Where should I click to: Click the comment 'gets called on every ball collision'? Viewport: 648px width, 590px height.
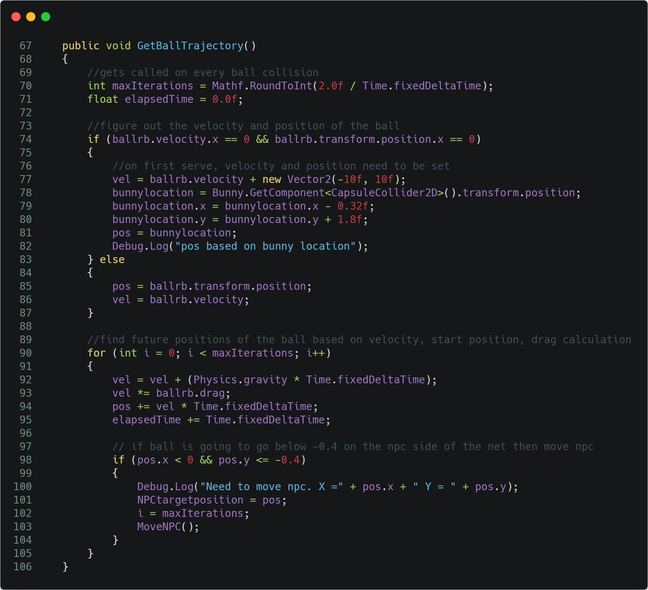point(203,72)
